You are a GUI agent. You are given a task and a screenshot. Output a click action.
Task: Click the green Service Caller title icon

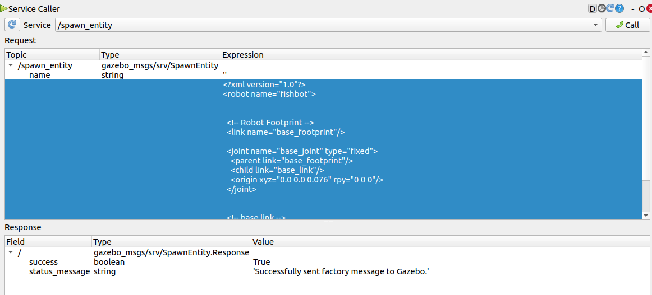[x=4, y=8]
